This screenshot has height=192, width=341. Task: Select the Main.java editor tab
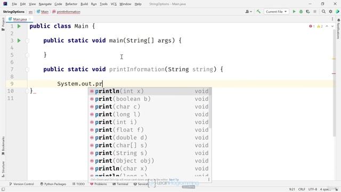tap(20, 19)
